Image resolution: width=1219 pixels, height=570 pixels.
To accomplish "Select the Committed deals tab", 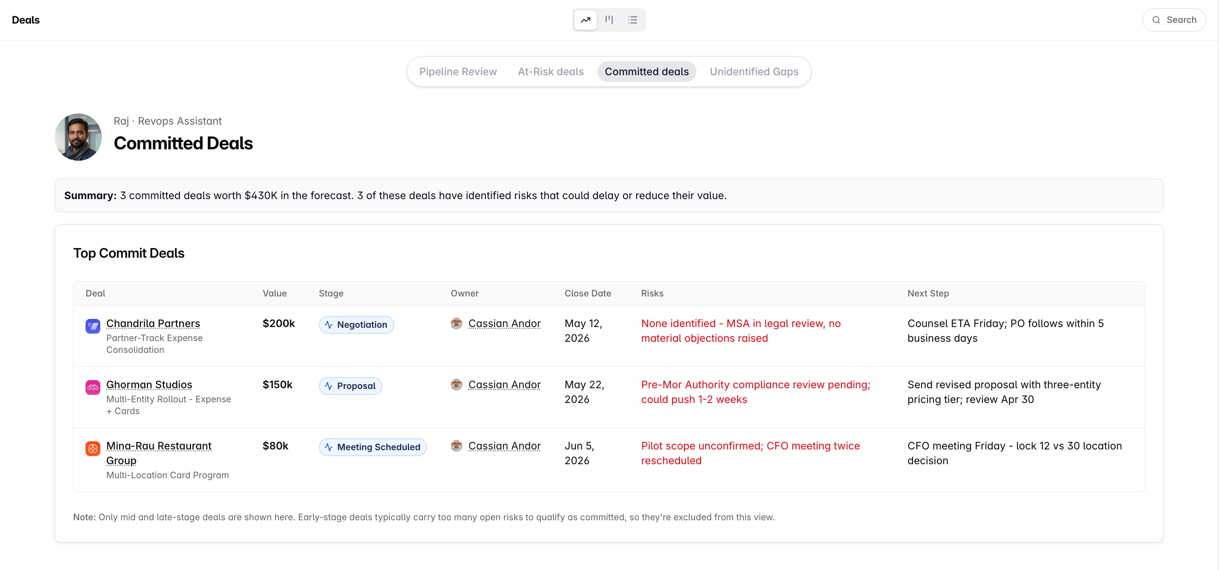I will coord(646,72).
